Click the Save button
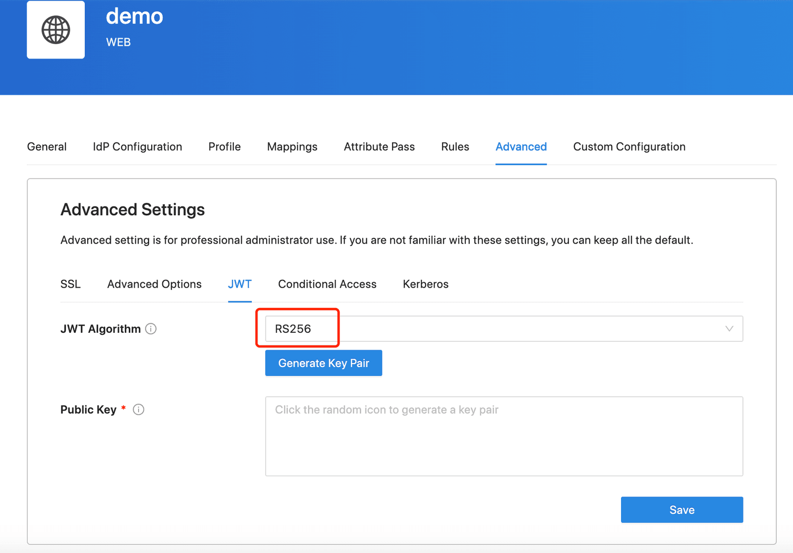The height and width of the screenshot is (553, 793). tap(682, 510)
